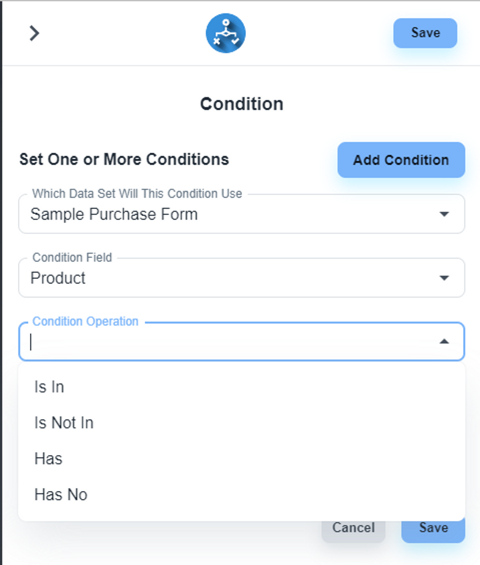This screenshot has height=565, width=480.
Task: Select the "Has No" option
Action: tap(60, 494)
